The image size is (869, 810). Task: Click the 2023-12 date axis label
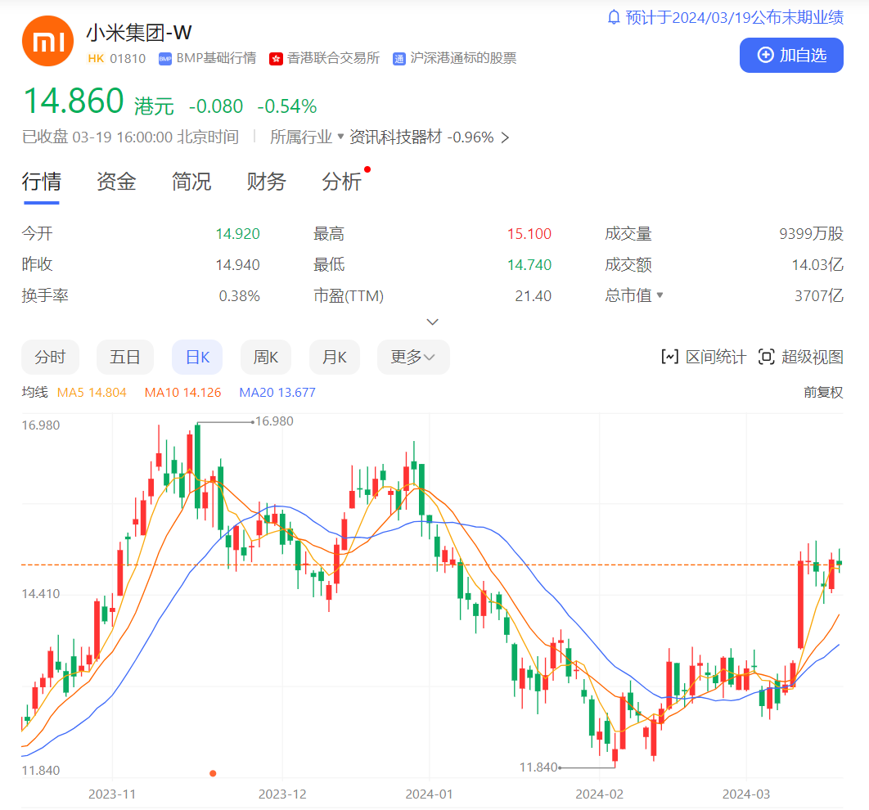(282, 794)
